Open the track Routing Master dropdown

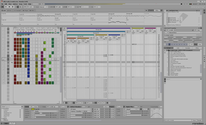click(x=45, y=111)
